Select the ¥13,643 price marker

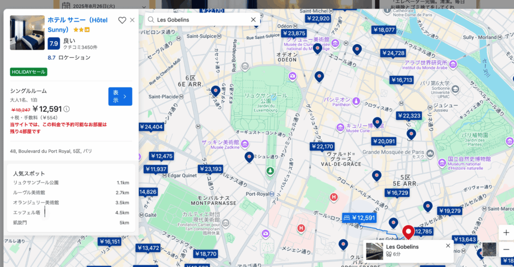point(464,239)
